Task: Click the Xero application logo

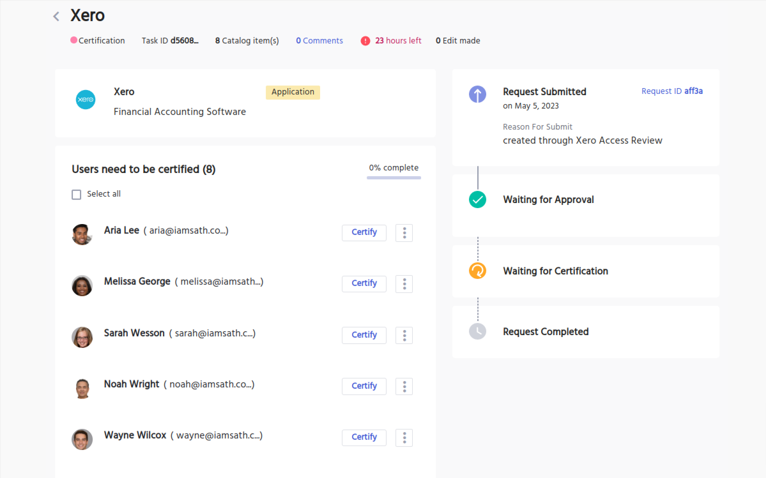Action: click(x=86, y=100)
